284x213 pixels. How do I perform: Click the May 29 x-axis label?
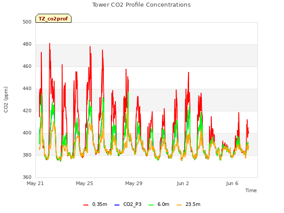[x=134, y=183]
